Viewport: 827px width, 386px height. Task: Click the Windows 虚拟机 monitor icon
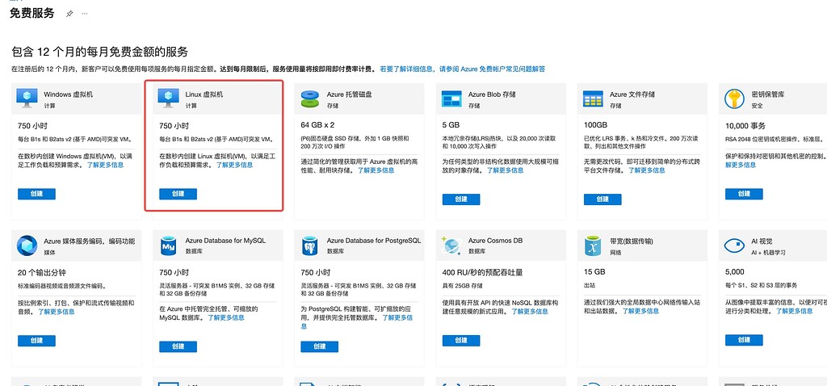27,99
